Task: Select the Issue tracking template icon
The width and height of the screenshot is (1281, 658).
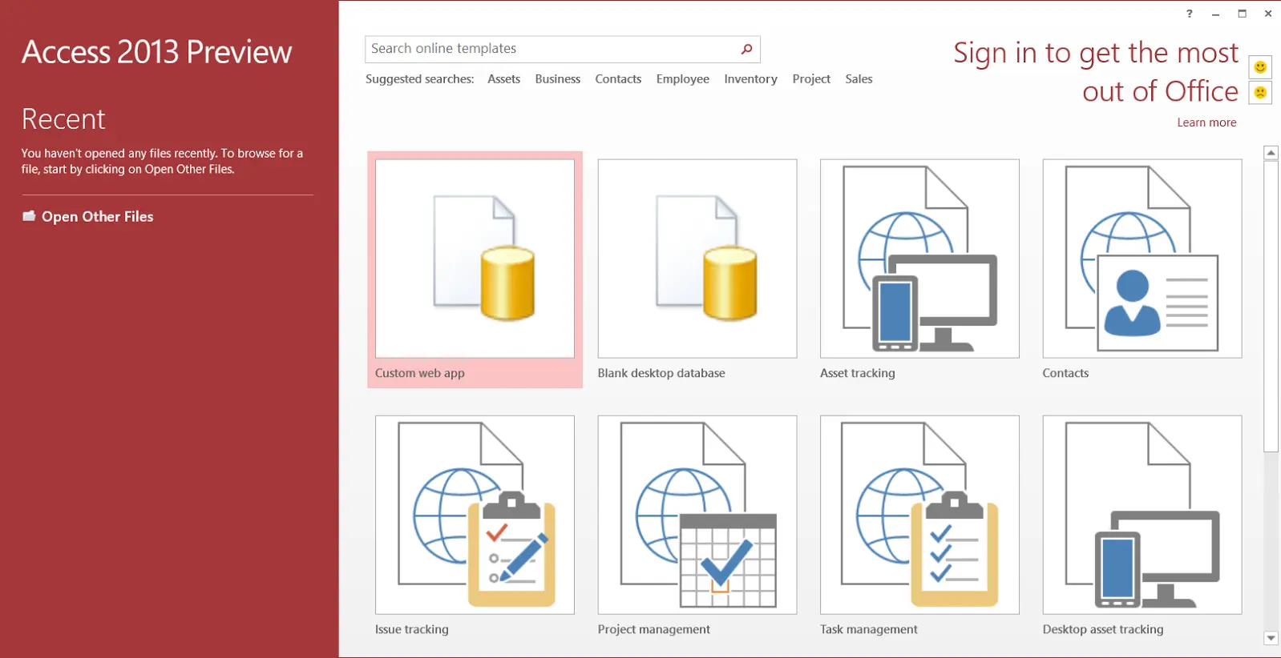Action: point(475,515)
